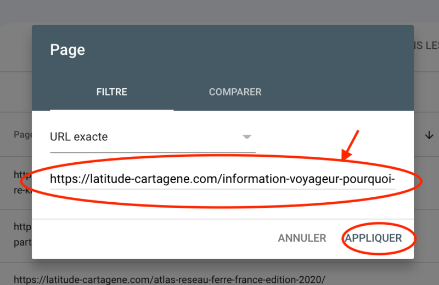Click the underline beneath the URL exacte selector
The image size is (439, 285).
(x=153, y=152)
